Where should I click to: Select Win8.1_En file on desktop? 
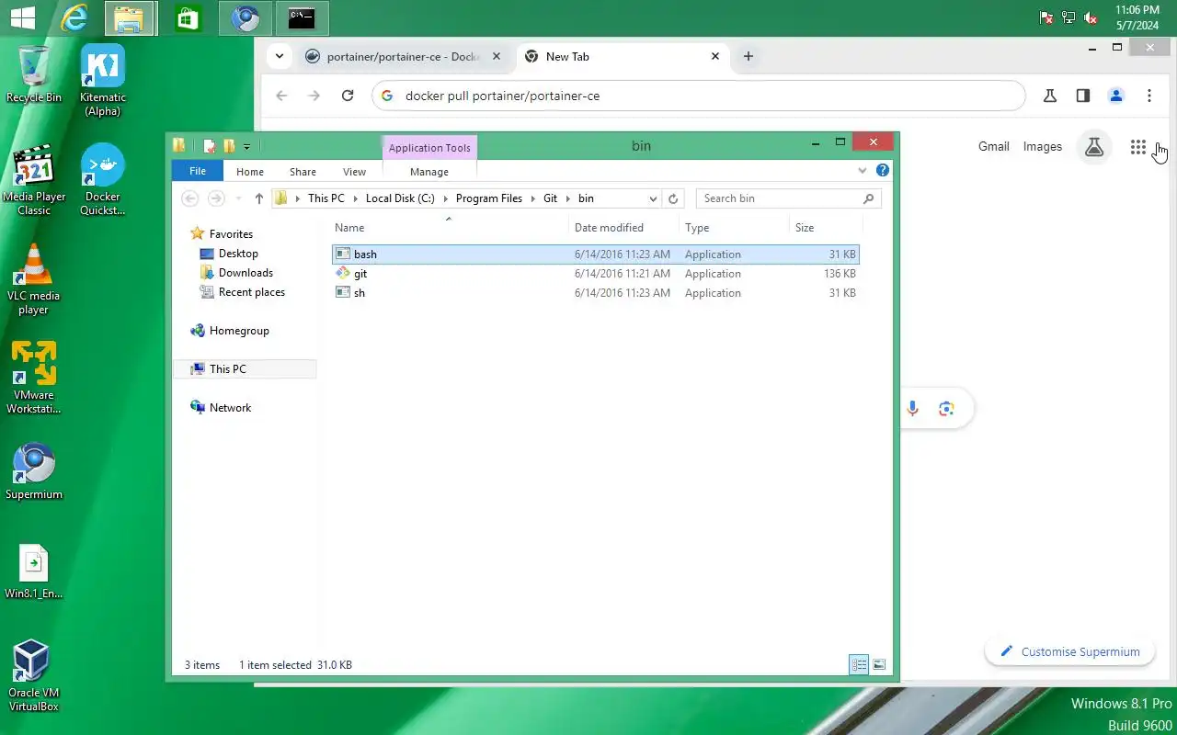34,571
